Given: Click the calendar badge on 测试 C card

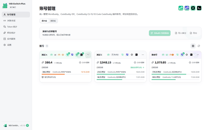Looking at the screenshot, I should tap(108, 55).
